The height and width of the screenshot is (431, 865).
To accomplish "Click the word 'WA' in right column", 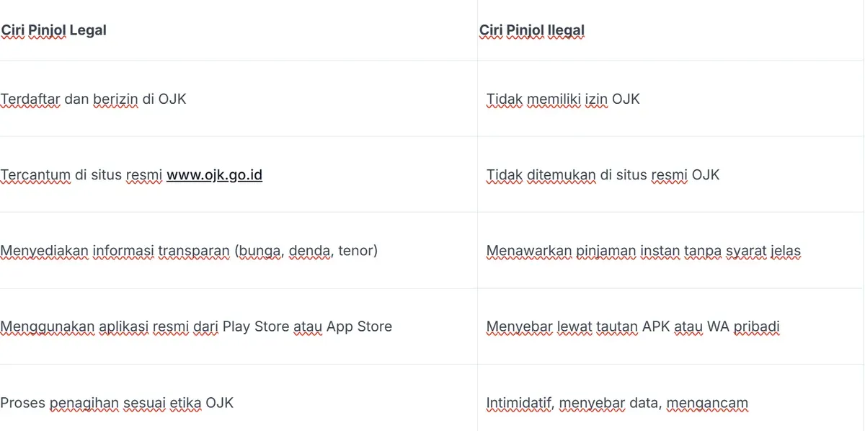I will (x=717, y=326).
